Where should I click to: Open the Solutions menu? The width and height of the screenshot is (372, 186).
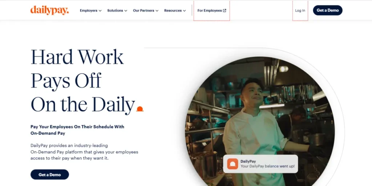pos(117,11)
